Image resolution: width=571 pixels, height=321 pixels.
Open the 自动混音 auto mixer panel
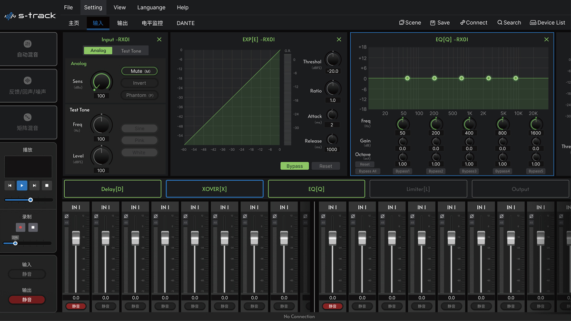28,49
